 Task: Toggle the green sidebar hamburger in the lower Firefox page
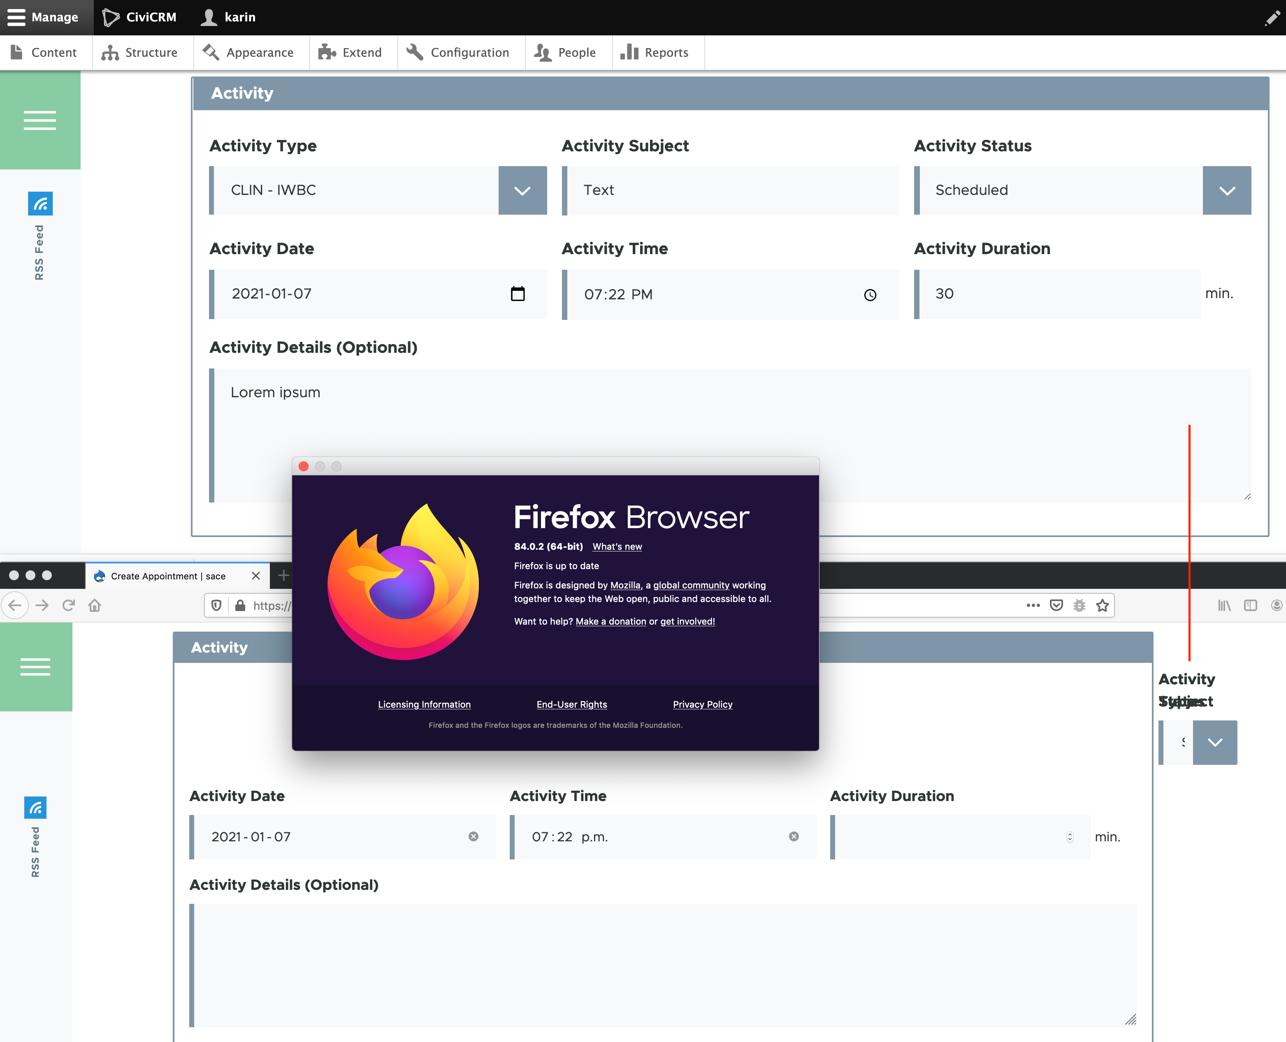(x=35, y=667)
